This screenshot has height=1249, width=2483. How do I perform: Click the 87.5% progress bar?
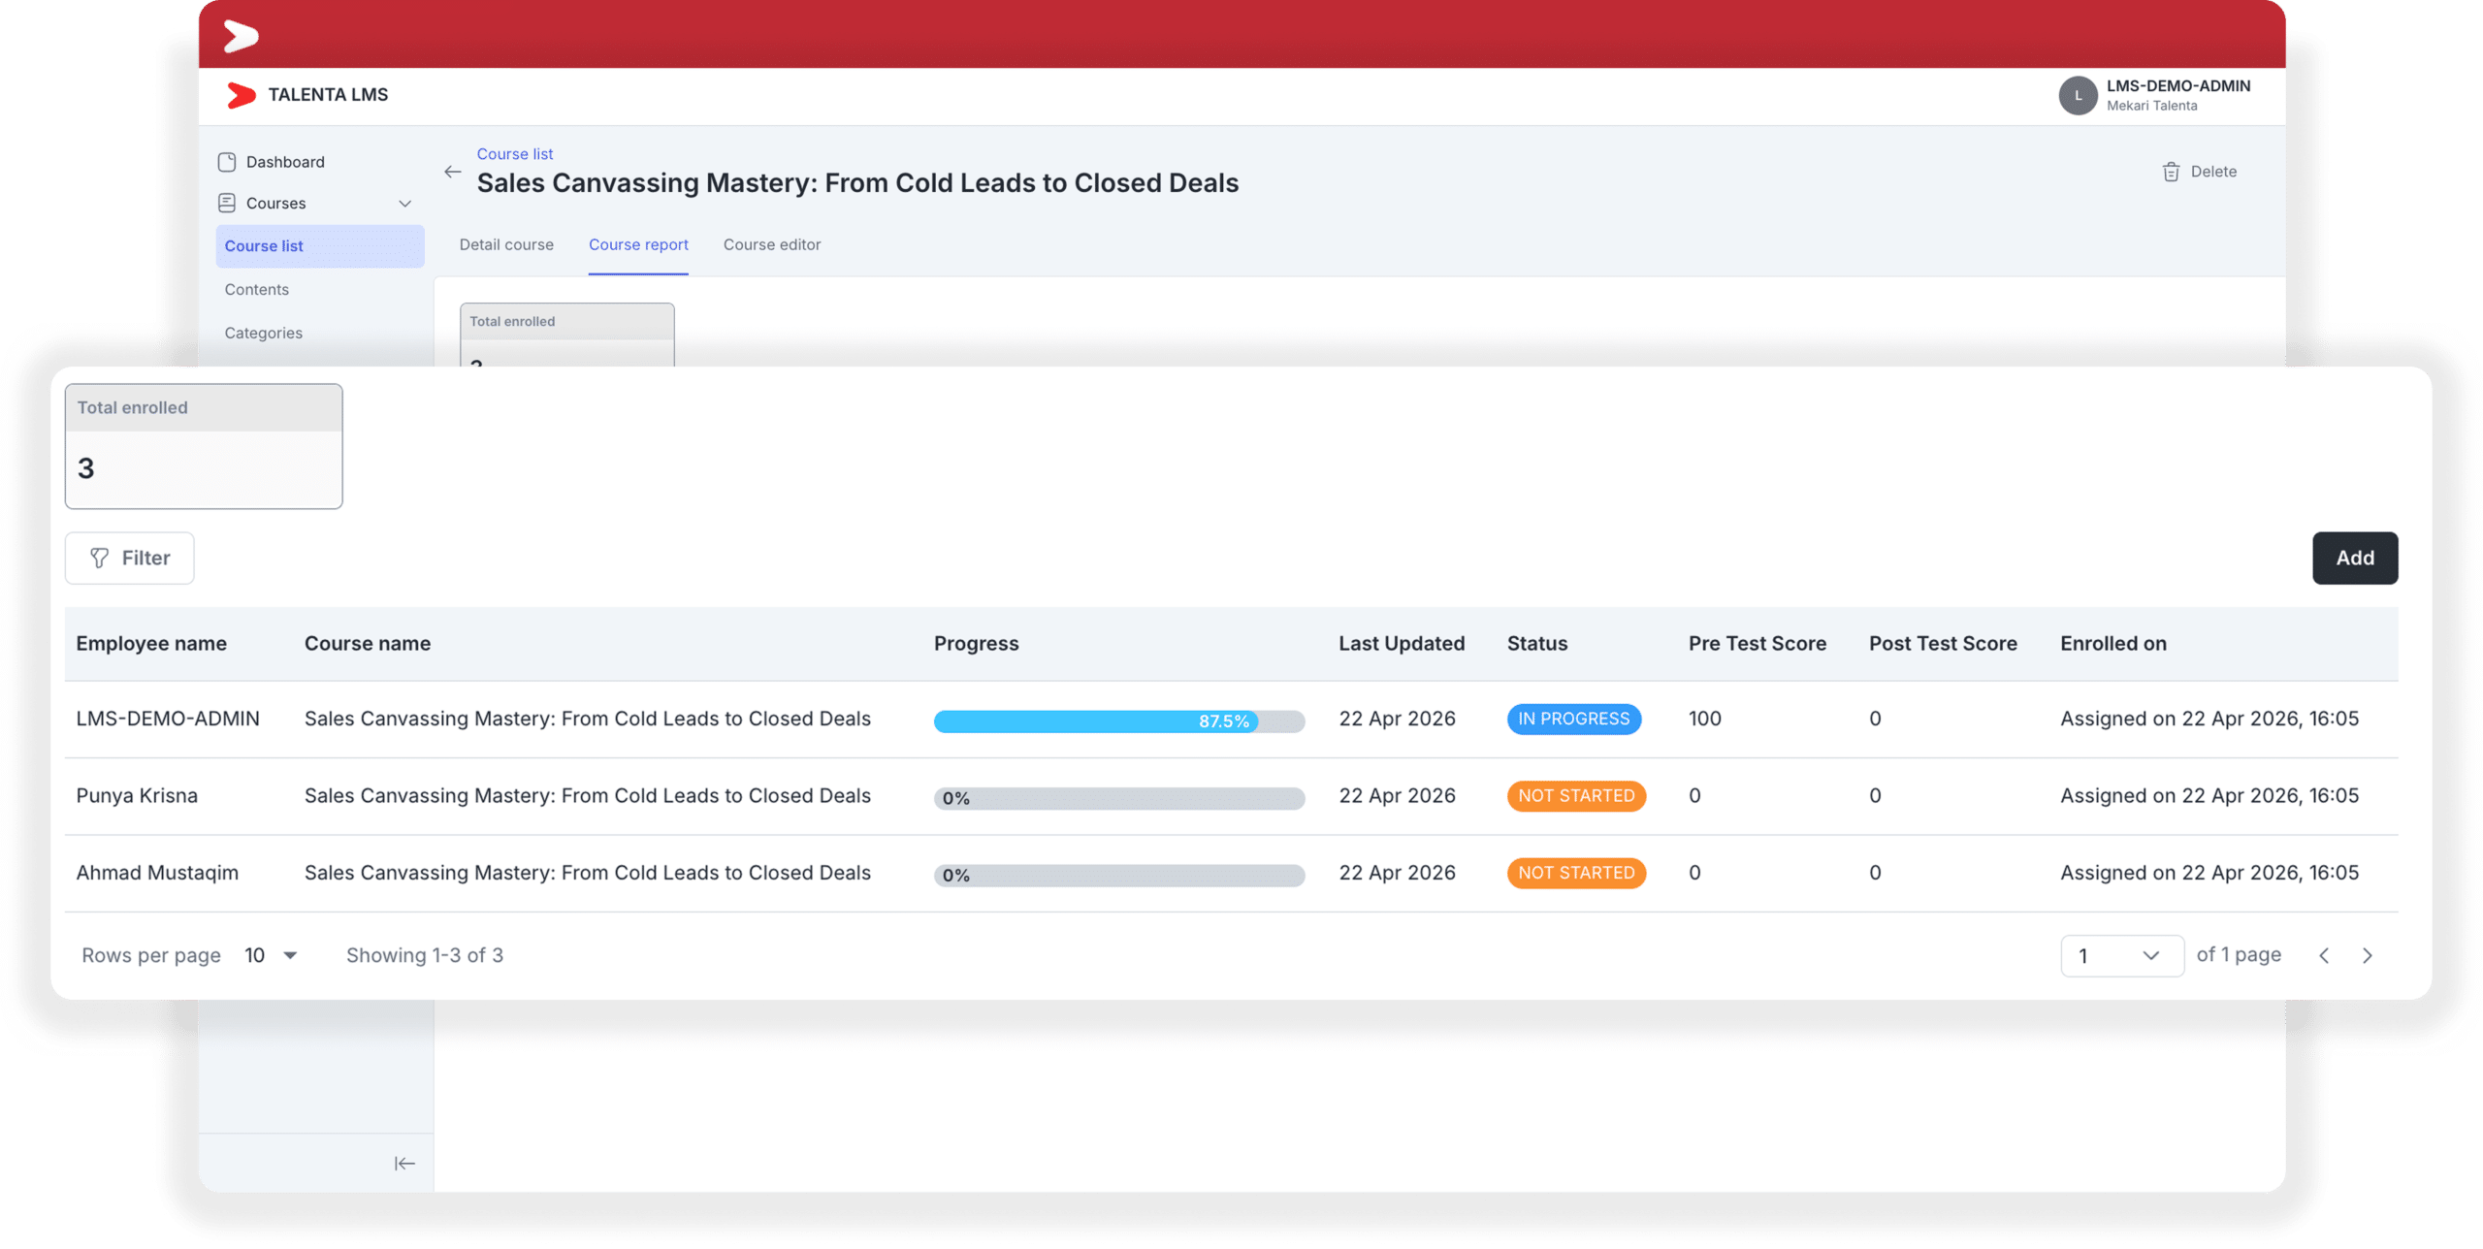1118,721
